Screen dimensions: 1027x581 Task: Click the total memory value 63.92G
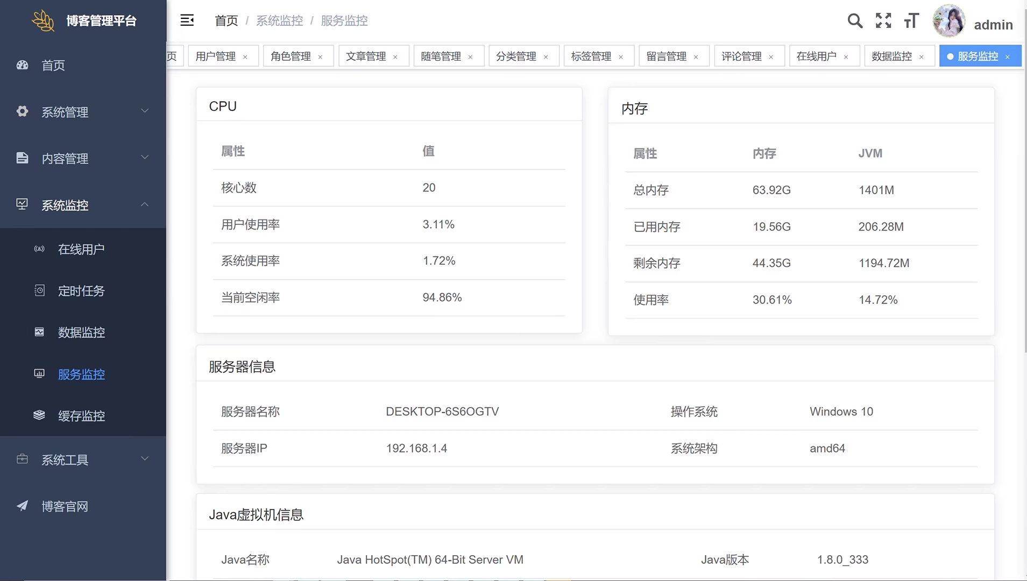pyautogui.click(x=771, y=190)
